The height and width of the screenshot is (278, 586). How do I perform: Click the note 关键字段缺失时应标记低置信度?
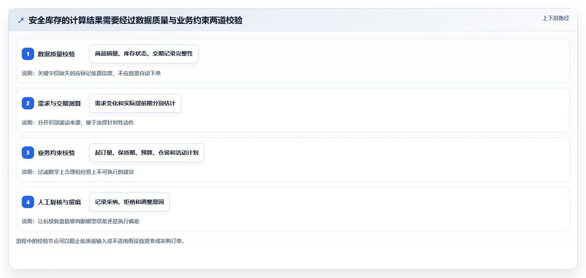pos(74,73)
